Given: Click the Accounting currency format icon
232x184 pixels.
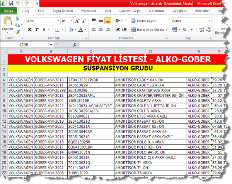Looking at the screenshot, I should pyautogui.click(x=175, y=30).
